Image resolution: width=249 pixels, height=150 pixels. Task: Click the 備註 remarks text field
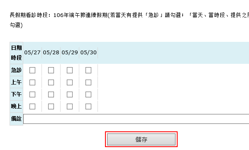[x=136, y=119]
